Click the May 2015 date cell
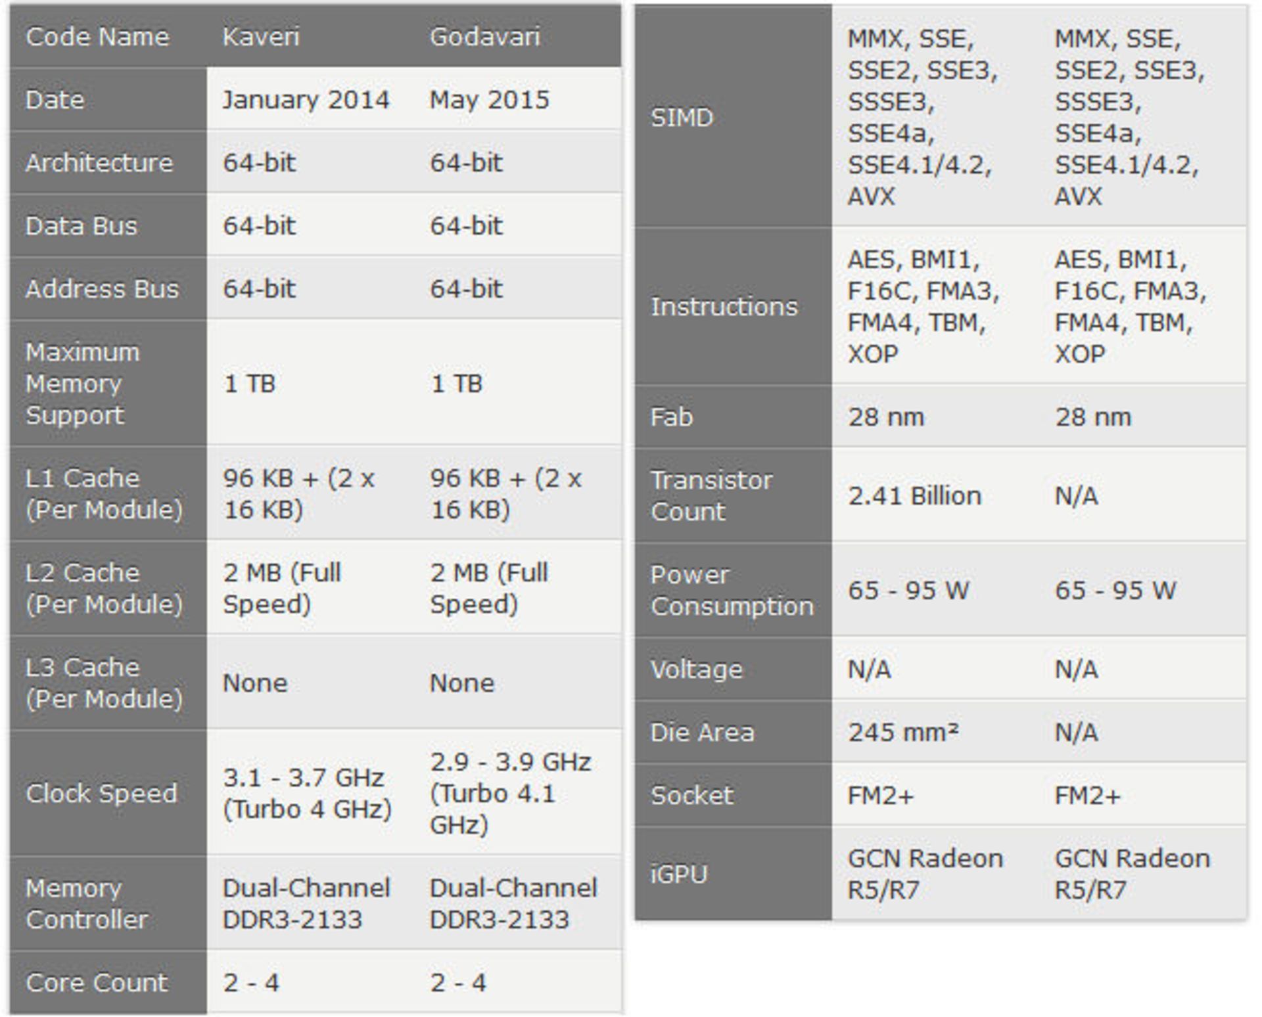1262x1017 pixels. click(517, 99)
